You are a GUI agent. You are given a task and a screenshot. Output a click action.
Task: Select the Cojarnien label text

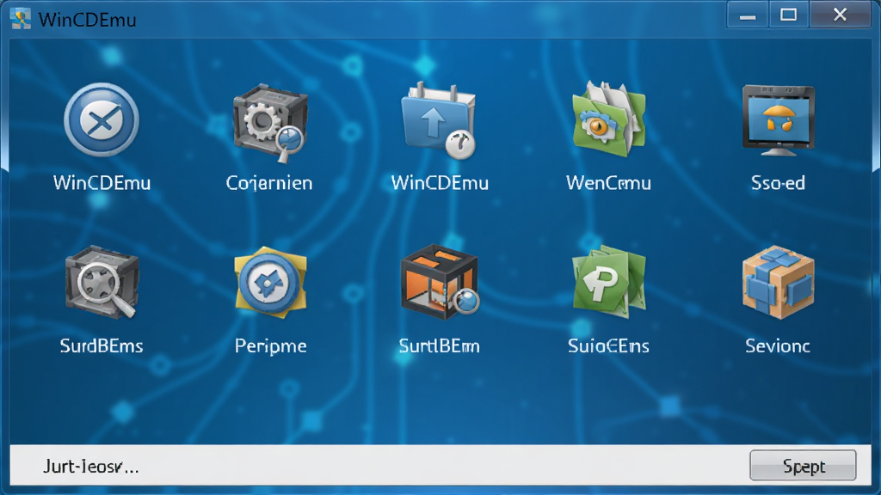pyautogui.click(x=269, y=183)
